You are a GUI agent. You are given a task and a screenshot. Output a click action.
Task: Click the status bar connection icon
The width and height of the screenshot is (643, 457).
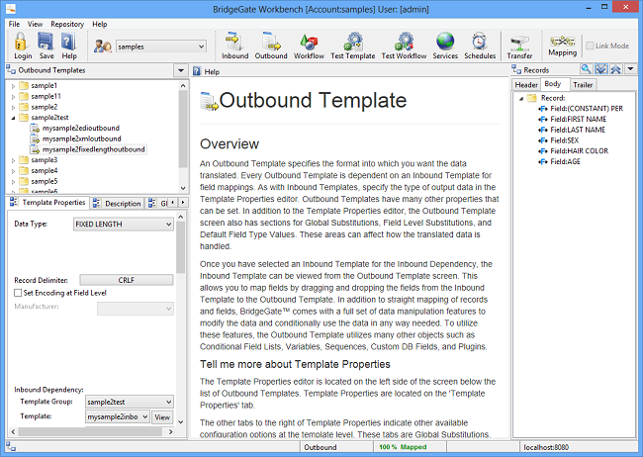pos(11,447)
